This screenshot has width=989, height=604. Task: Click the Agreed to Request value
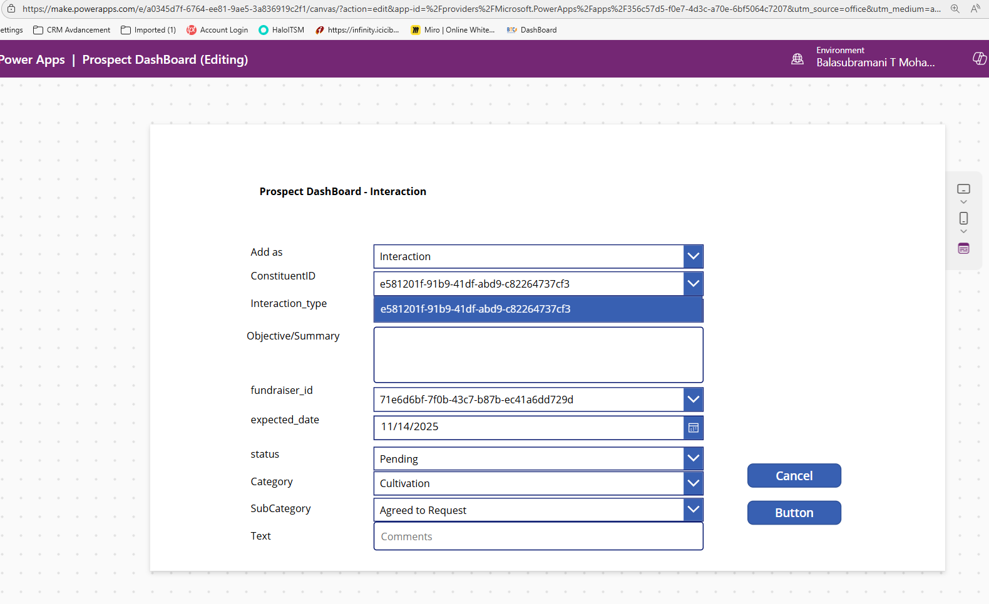pyautogui.click(x=423, y=510)
